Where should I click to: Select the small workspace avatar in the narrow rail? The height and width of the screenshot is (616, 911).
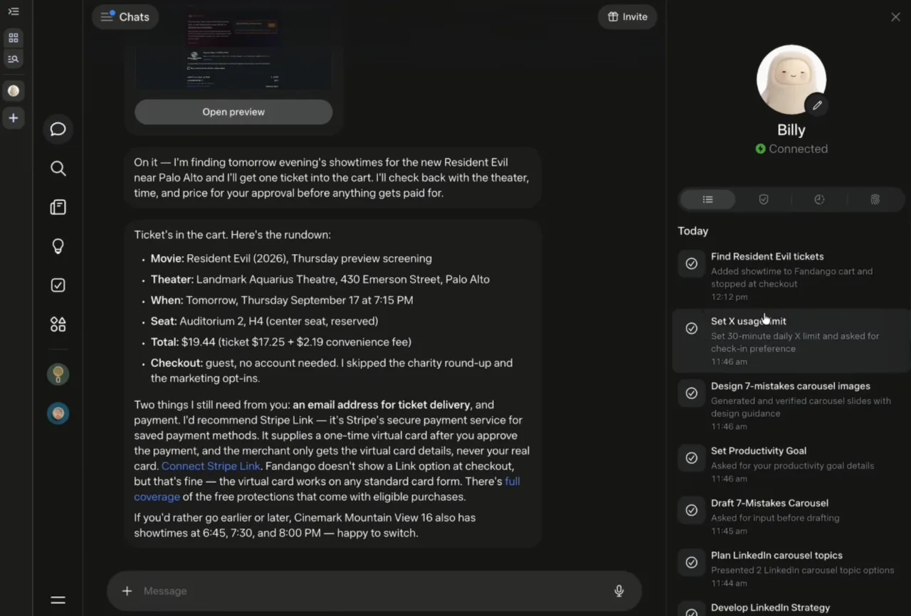[14, 90]
